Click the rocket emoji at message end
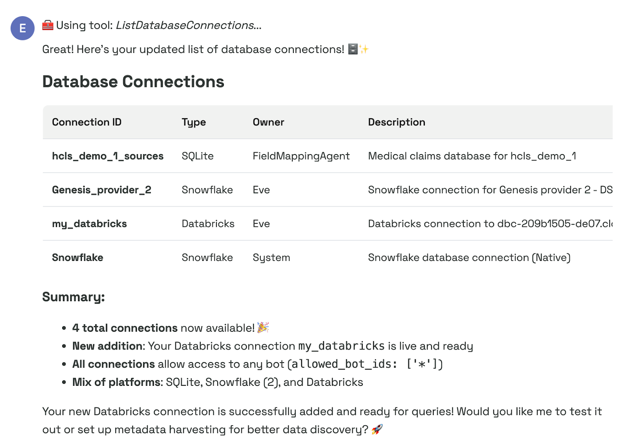The image size is (633, 440). coord(377,429)
